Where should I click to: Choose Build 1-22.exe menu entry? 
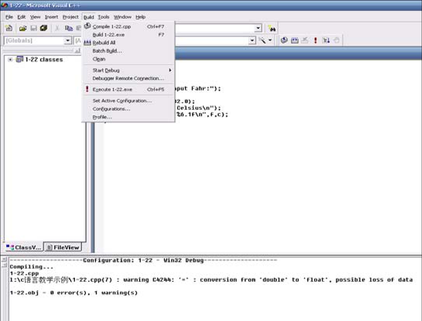click(128, 35)
